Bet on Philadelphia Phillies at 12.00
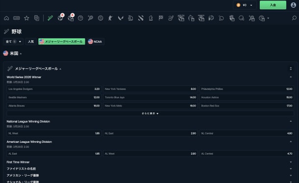Image resolution: width=299 pixels, height=183 pixels. 247,89
